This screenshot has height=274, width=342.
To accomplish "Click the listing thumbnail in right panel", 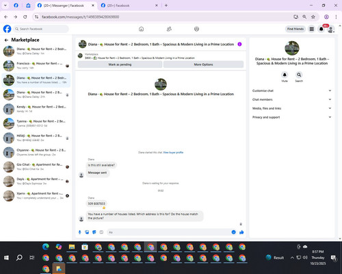I will tap(292, 48).
